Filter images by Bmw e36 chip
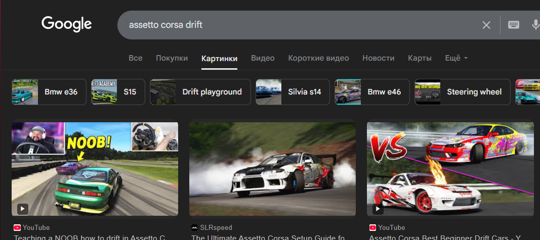 tap(49, 92)
